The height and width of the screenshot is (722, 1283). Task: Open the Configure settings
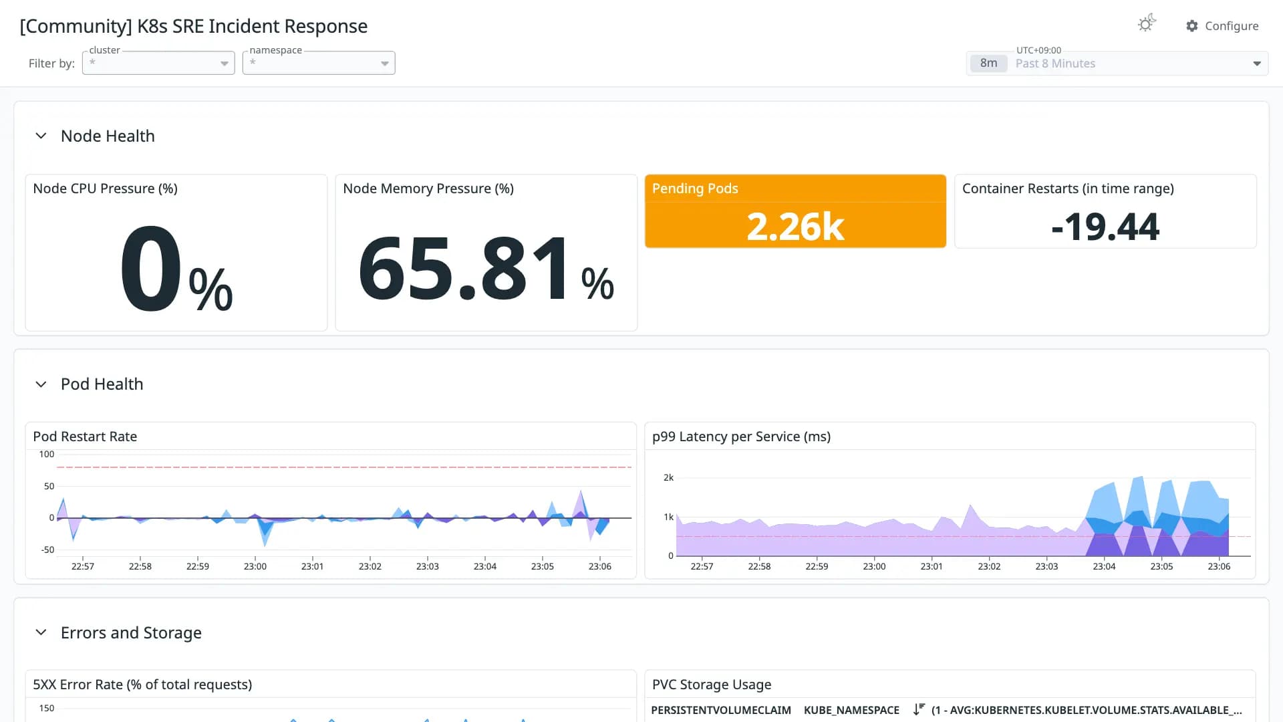pyautogui.click(x=1222, y=26)
